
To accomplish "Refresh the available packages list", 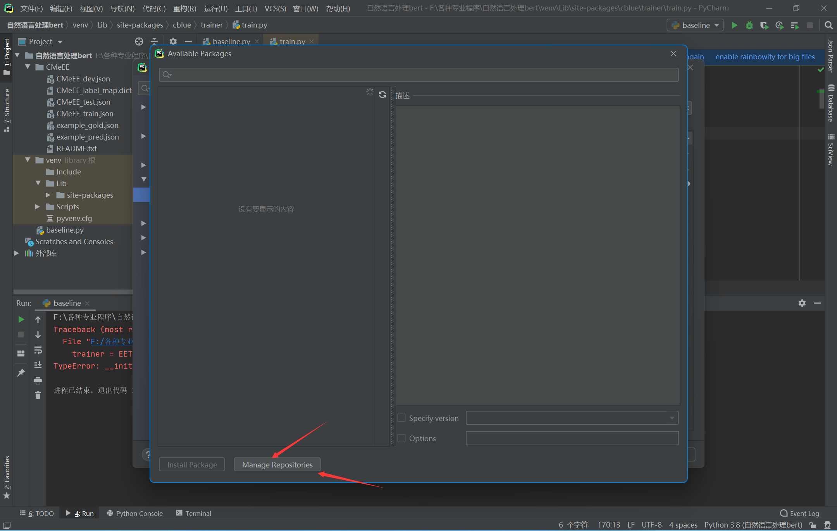I will point(382,95).
